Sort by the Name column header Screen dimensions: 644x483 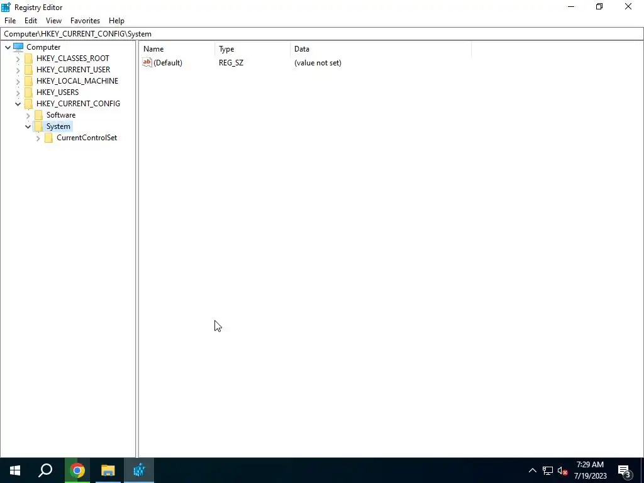(x=177, y=49)
